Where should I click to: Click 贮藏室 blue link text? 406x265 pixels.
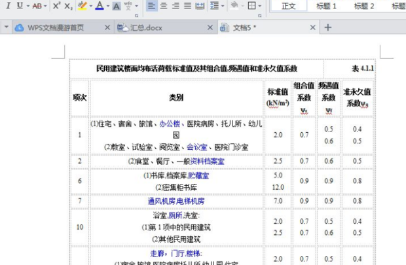point(198,176)
